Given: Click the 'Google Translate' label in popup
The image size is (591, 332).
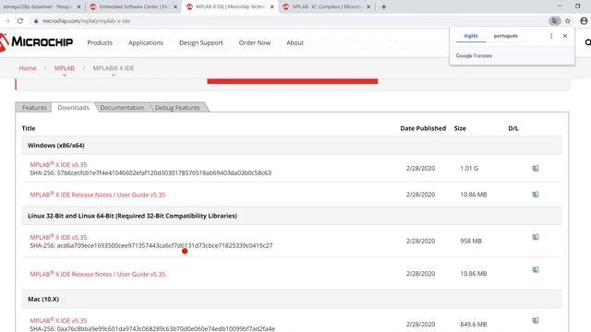Looking at the screenshot, I should [474, 55].
